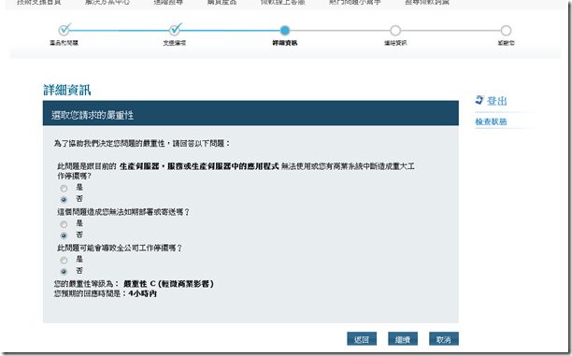Click the active 詳細資訊 step circle

point(285,30)
